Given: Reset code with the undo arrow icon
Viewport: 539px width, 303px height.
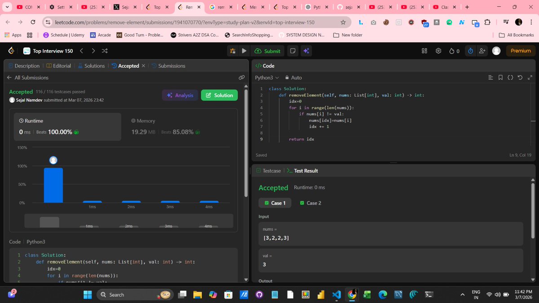Looking at the screenshot, I should coord(520,78).
